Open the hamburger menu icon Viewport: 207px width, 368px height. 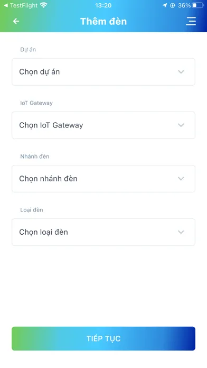[191, 21]
